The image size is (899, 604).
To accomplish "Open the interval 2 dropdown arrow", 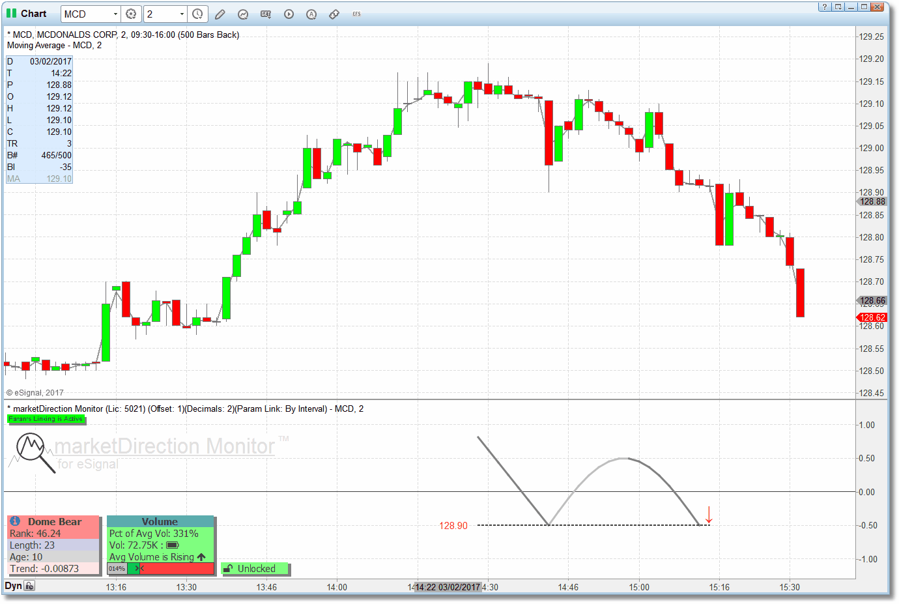I will (x=182, y=14).
